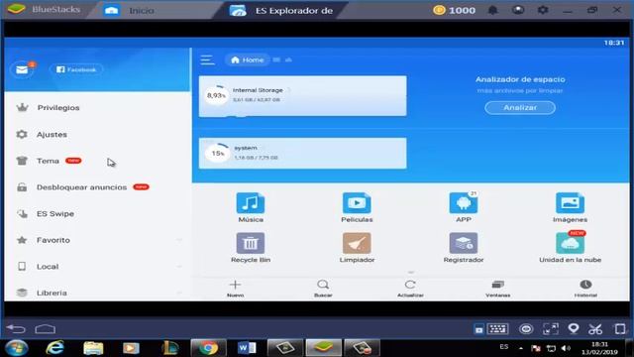Launch Internet Explorer from taskbar

pos(54,348)
